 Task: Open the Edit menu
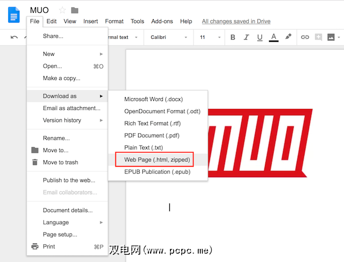pos(51,21)
